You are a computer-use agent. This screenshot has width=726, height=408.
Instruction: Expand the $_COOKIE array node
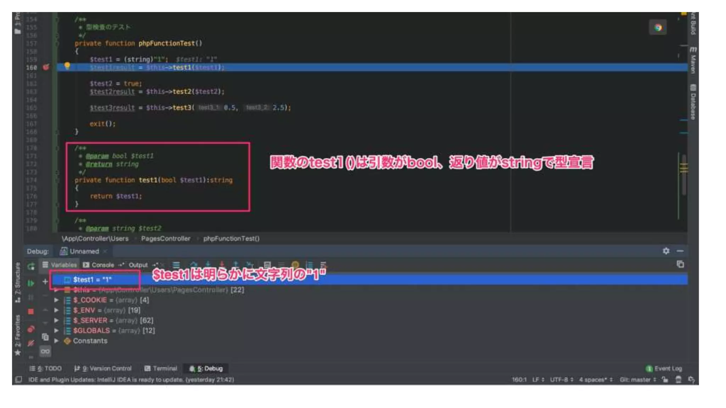[x=56, y=300]
